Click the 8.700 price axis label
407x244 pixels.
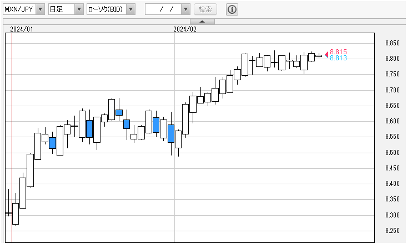[x=392, y=90]
